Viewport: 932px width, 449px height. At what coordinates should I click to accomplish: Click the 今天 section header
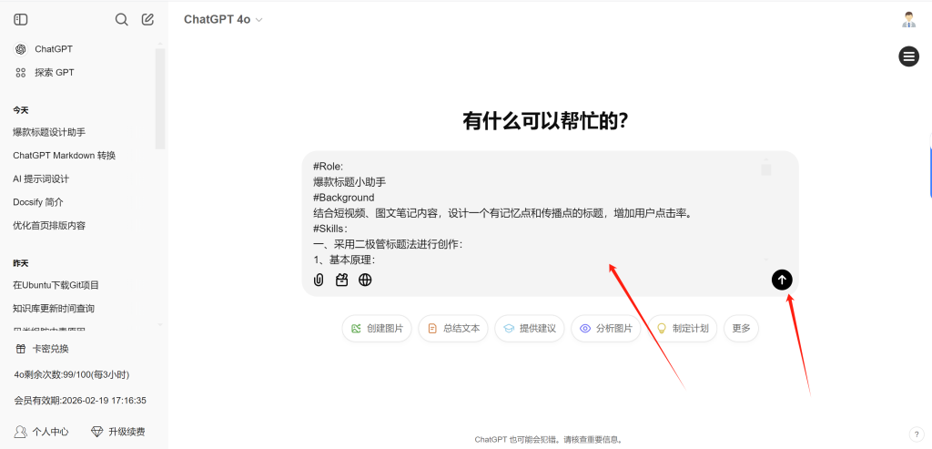21,110
